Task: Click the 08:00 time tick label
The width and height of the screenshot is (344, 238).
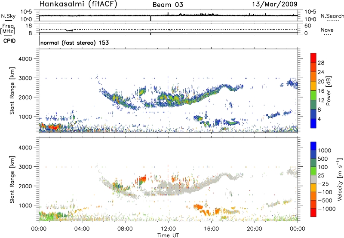Action: click(x=125, y=229)
